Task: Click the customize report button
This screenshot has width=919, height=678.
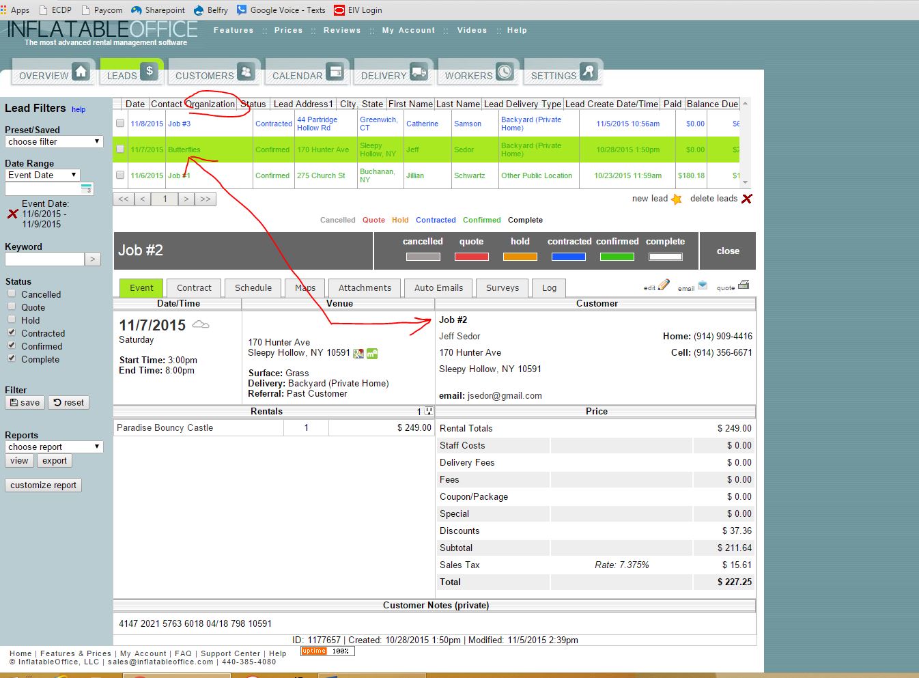Action: [43, 485]
